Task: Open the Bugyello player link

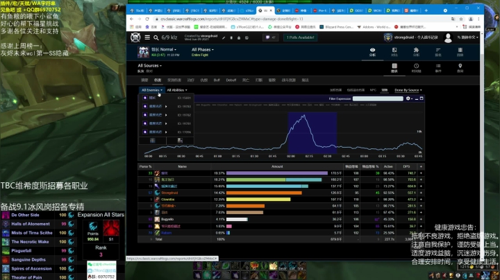Action: point(167,219)
